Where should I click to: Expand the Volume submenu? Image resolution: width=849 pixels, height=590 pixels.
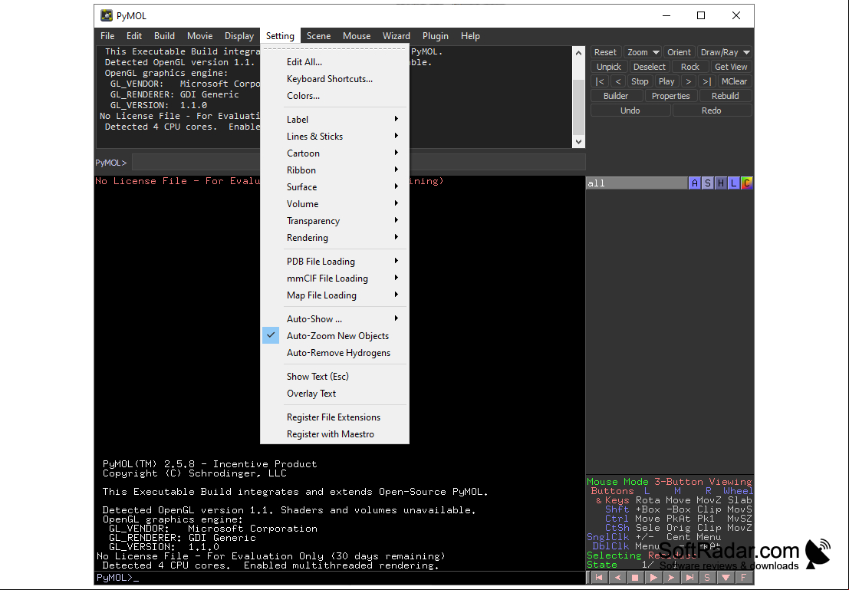(x=334, y=204)
